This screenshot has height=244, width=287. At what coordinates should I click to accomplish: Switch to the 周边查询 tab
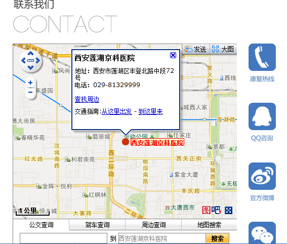point(153,225)
